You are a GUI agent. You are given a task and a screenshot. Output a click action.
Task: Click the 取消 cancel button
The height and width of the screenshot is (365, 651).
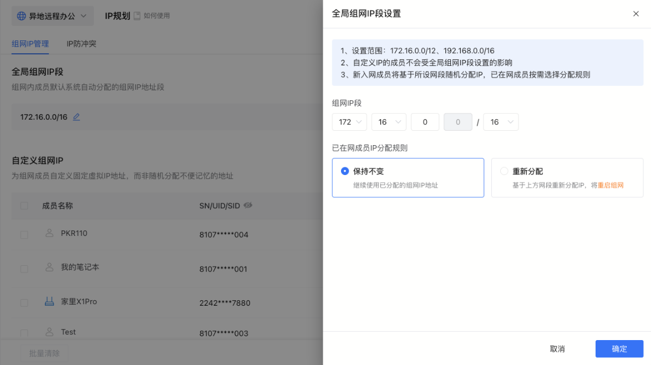click(557, 349)
